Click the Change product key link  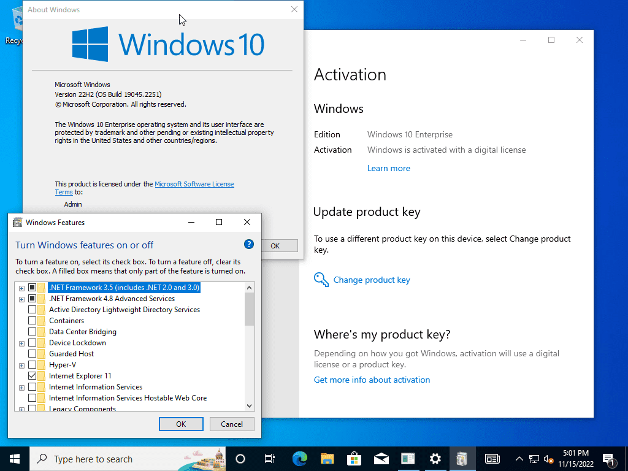coord(372,280)
